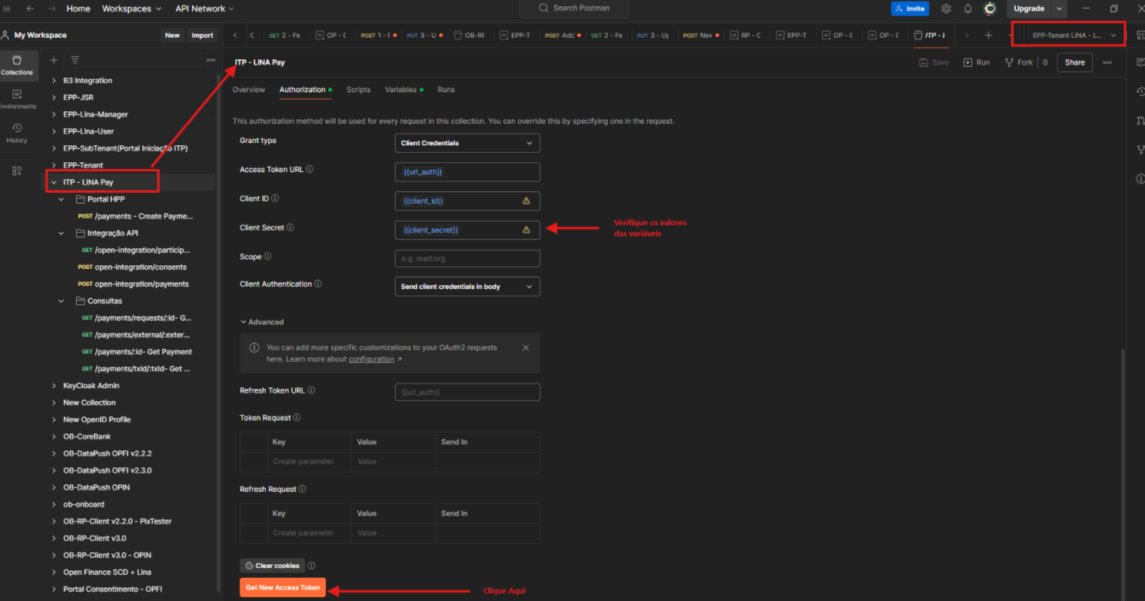Open the environment selector dropdown
Image resolution: width=1145 pixels, height=601 pixels.
(1074, 35)
